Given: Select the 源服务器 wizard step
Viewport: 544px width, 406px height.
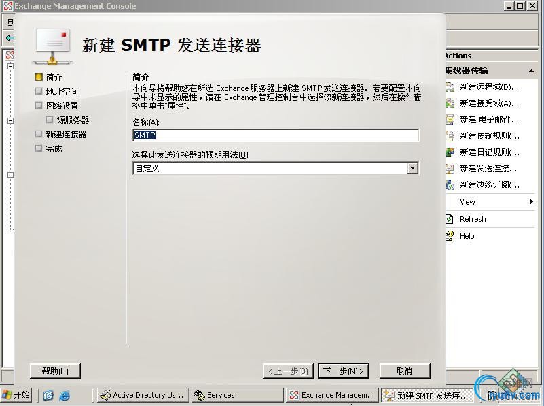Looking at the screenshot, I should 68,120.
